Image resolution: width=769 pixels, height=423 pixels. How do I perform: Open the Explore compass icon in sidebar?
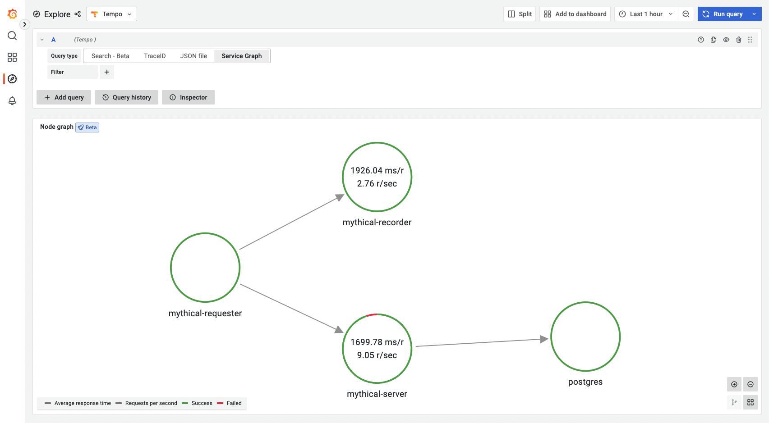tap(12, 79)
